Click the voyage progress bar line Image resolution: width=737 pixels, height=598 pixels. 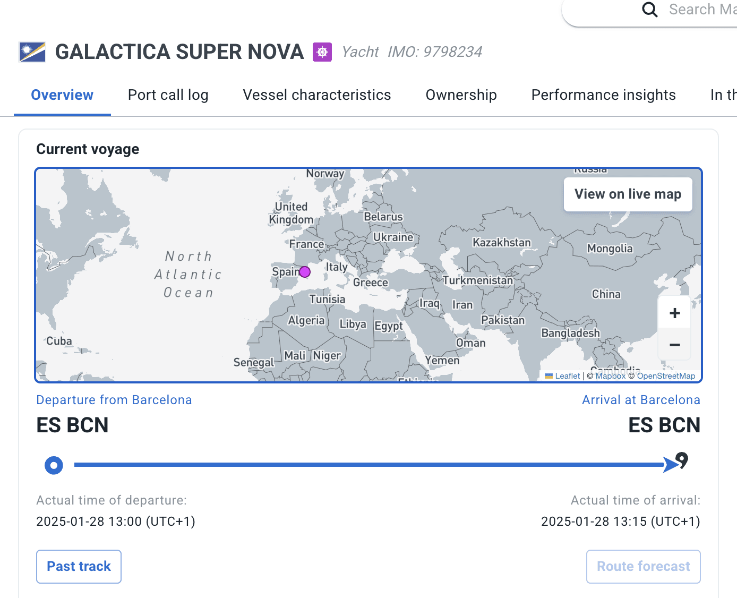pyautogui.click(x=366, y=465)
